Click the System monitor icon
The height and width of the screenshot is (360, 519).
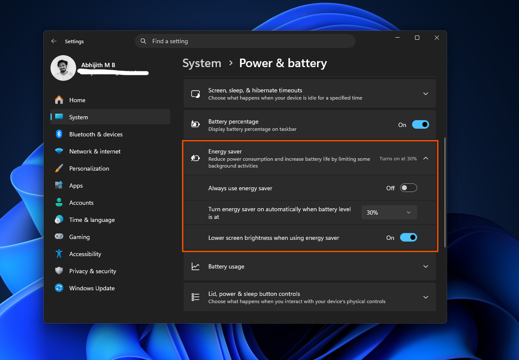pyautogui.click(x=59, y=117)
